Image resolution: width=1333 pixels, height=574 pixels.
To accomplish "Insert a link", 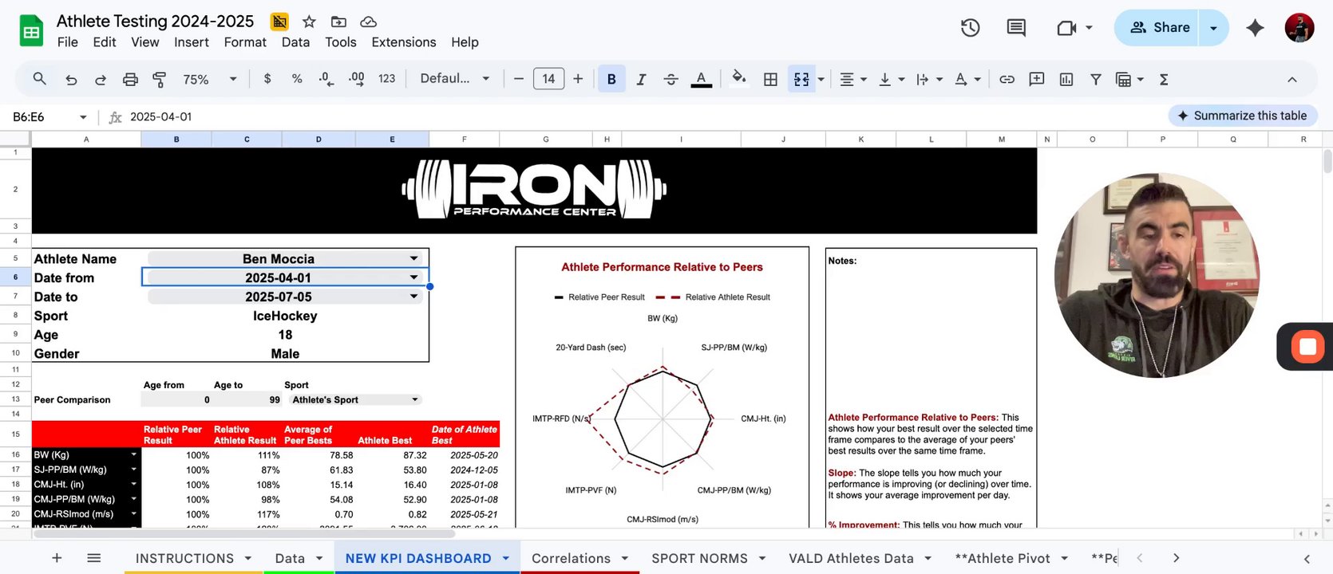I will click(1007, 79).
